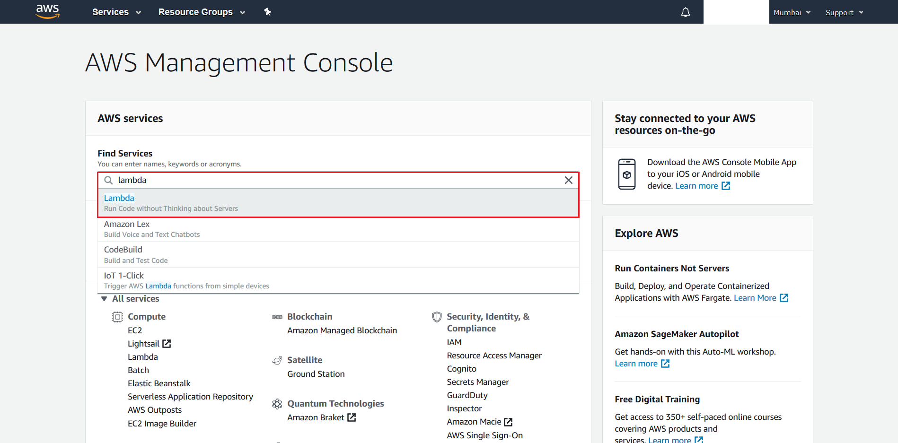
Task: Open Lambda under Compute list
Action: [143, 357]
